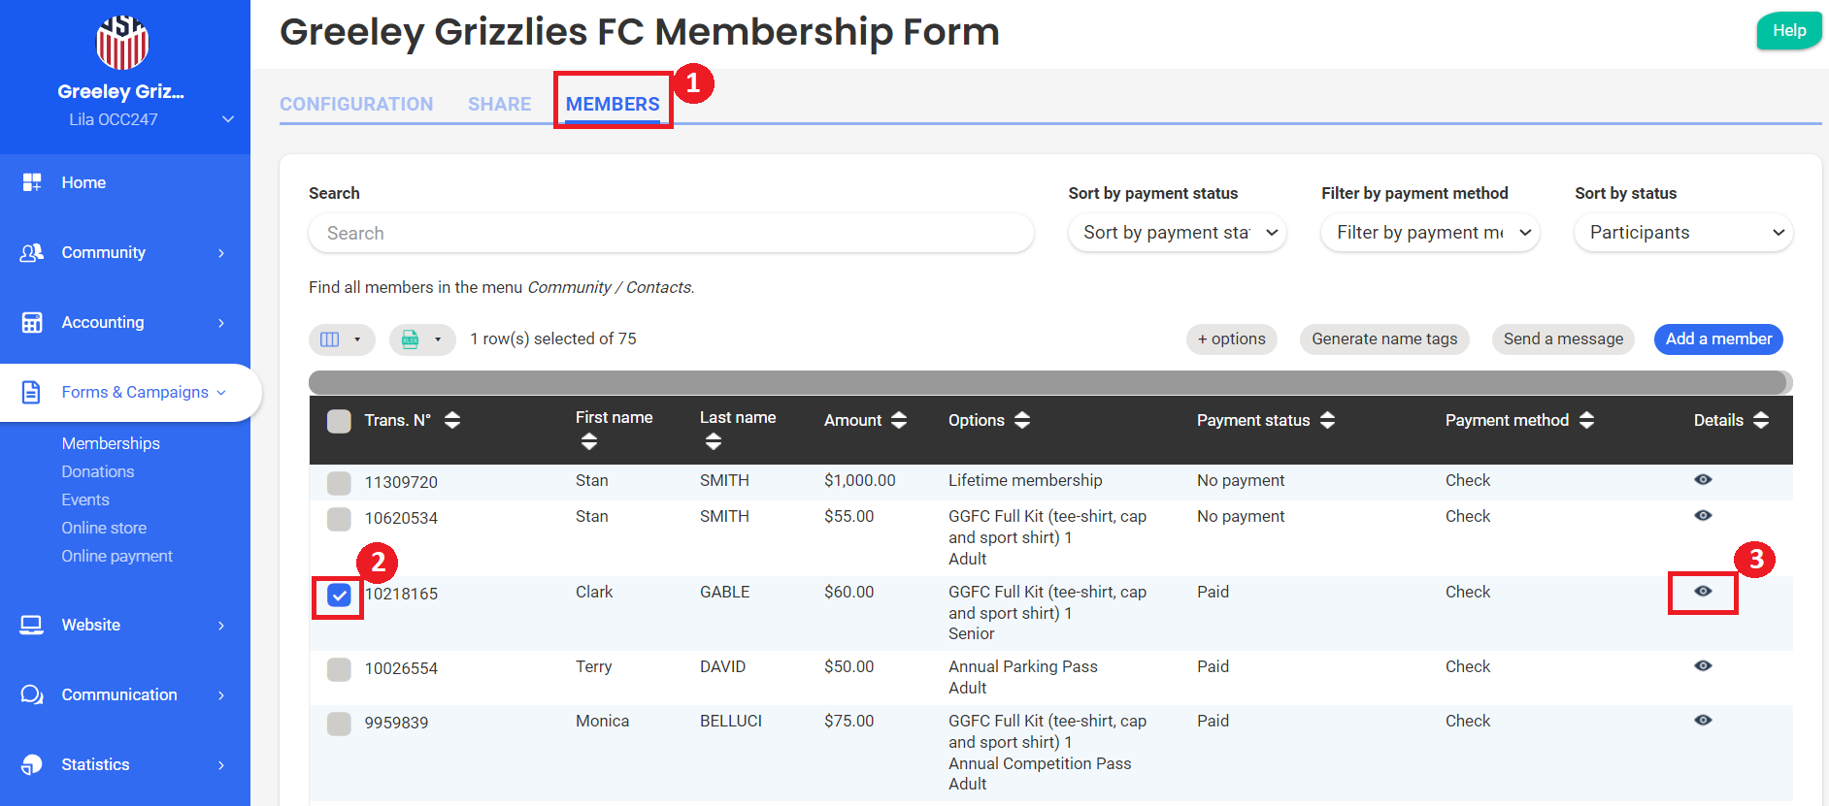Click eye icon for transaction 11309720
The height and width of the screenshot is (806, 1829).
1703,480
